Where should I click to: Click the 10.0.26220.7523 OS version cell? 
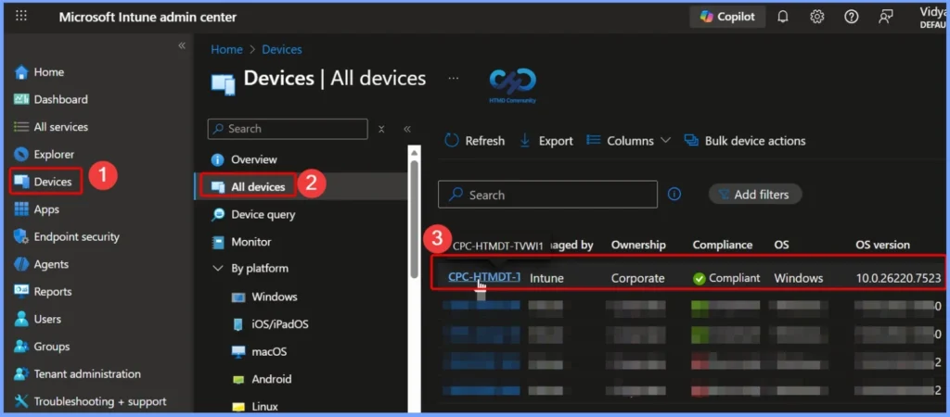click(x=898, y=278)
